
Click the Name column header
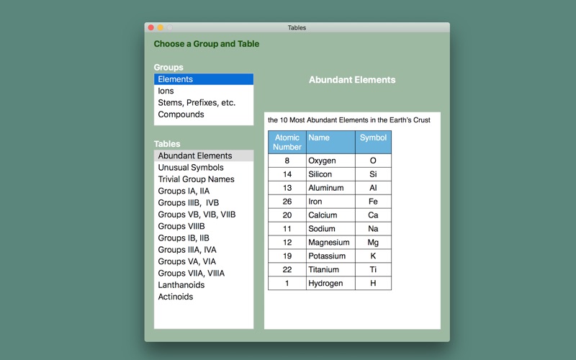tap(330, 142)
